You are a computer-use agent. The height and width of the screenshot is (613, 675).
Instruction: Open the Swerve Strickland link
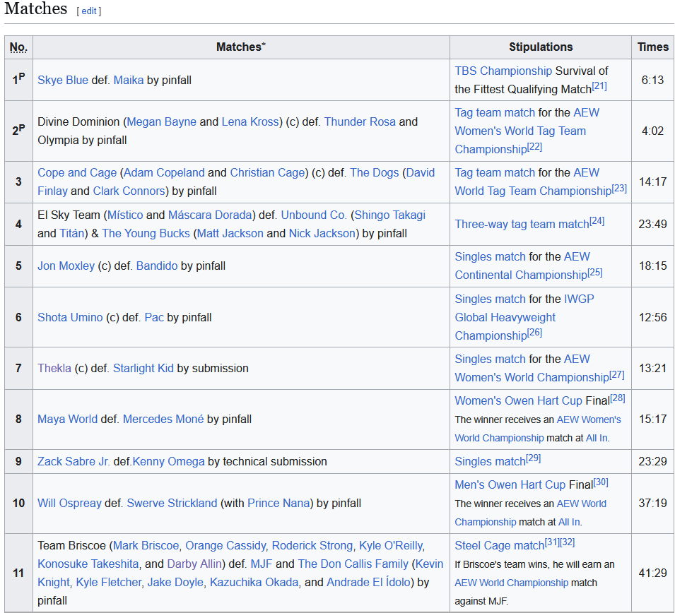[172, 503]
